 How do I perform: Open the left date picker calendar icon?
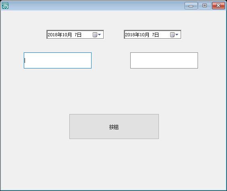95,35
